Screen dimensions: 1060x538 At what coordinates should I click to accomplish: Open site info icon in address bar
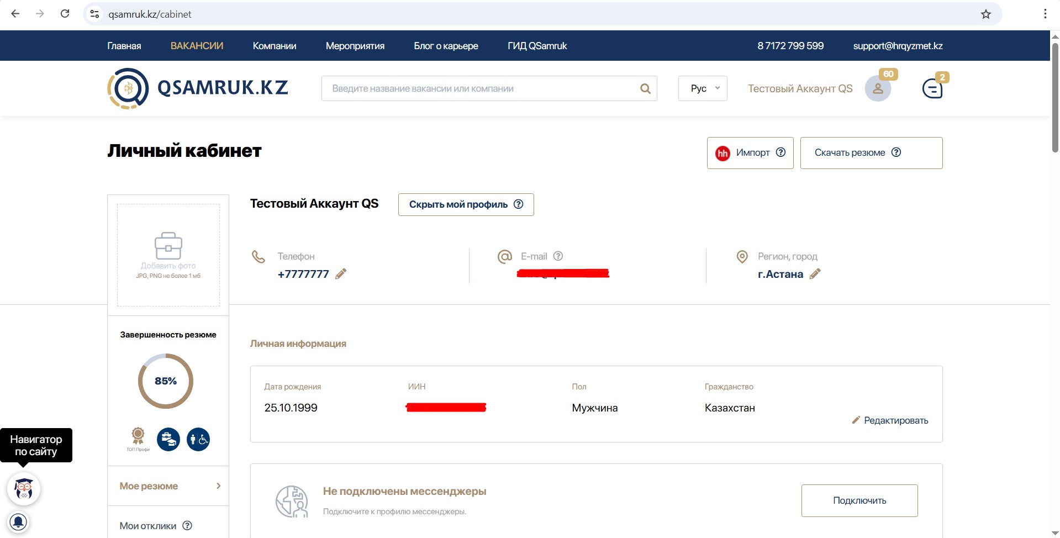click(95, 14)
